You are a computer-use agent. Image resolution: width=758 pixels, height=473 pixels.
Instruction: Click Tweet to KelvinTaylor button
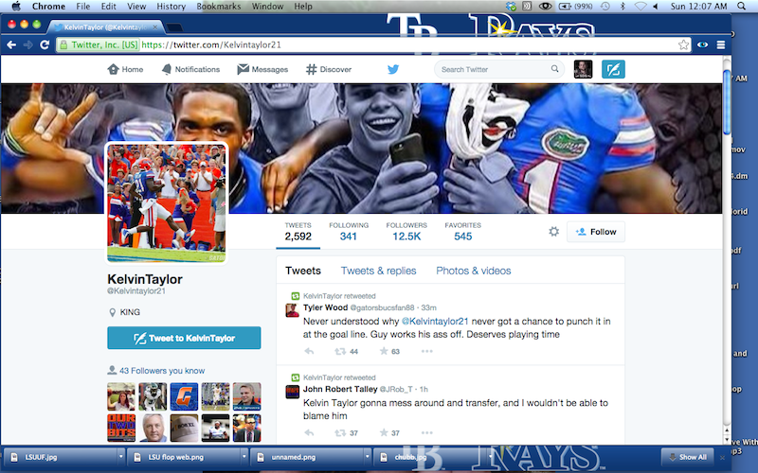tap(184, 338)
